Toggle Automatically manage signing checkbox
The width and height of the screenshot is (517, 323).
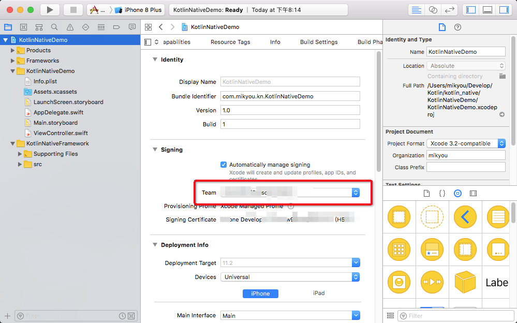224,165
